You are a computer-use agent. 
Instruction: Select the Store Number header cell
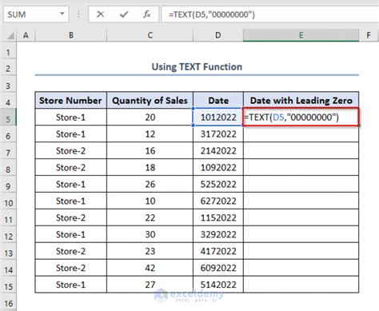coord(71,101)
